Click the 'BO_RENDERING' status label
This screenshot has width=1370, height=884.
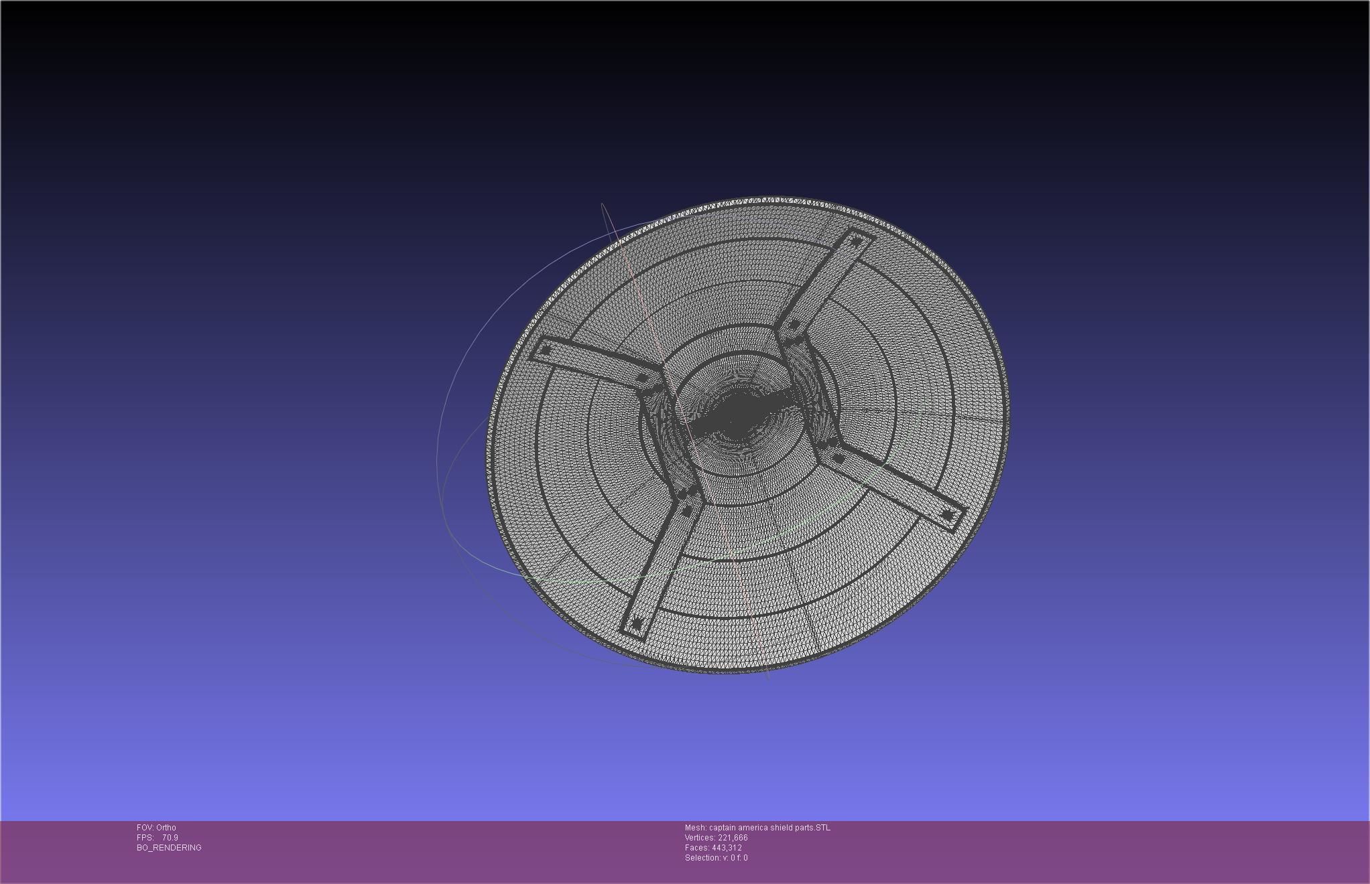[169, 848]
